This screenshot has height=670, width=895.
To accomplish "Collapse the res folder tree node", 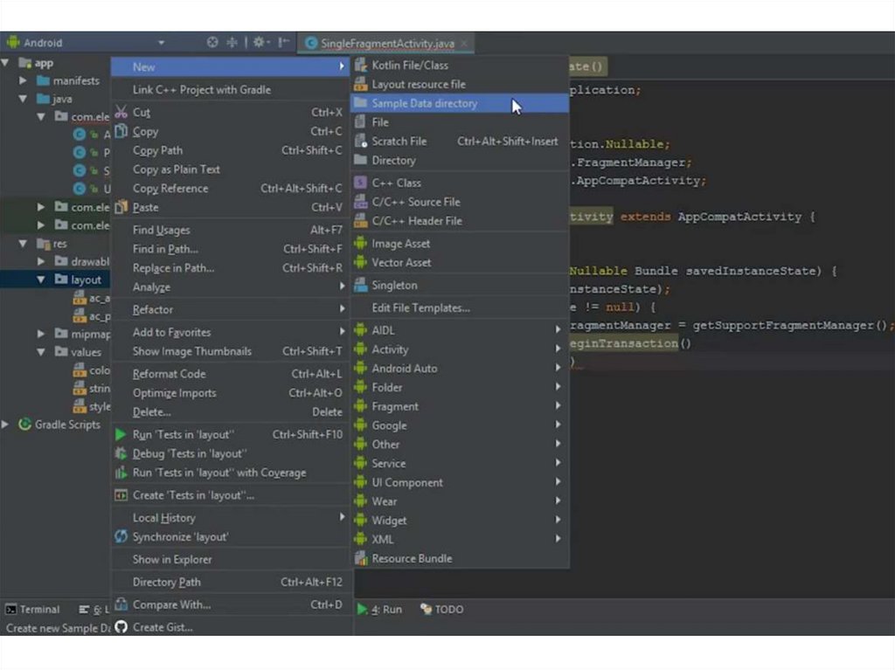I will (x=24, y=244).
